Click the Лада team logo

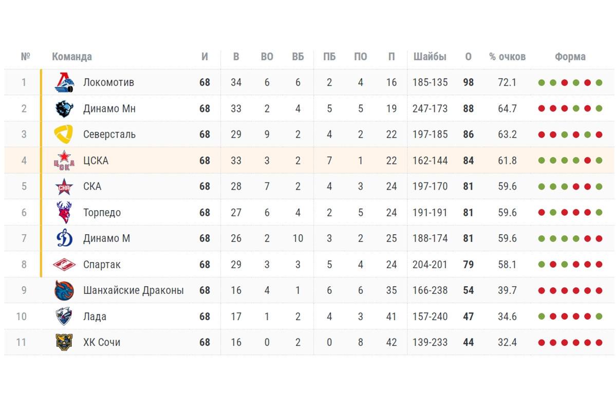pyautogui.click(x=64, y=316)
